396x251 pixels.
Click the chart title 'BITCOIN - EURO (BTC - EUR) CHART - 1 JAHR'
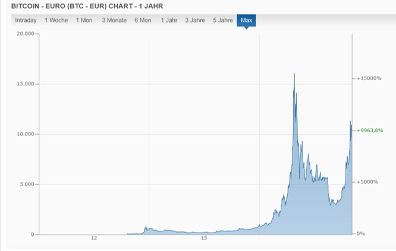pyautogui.click(x=87, y=6)
